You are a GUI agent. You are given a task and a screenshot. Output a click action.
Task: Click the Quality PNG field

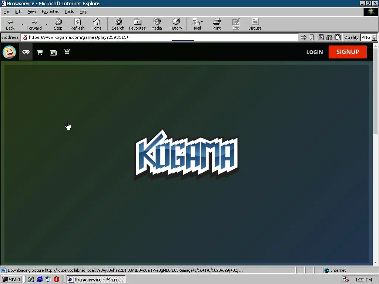coord(366,37)
